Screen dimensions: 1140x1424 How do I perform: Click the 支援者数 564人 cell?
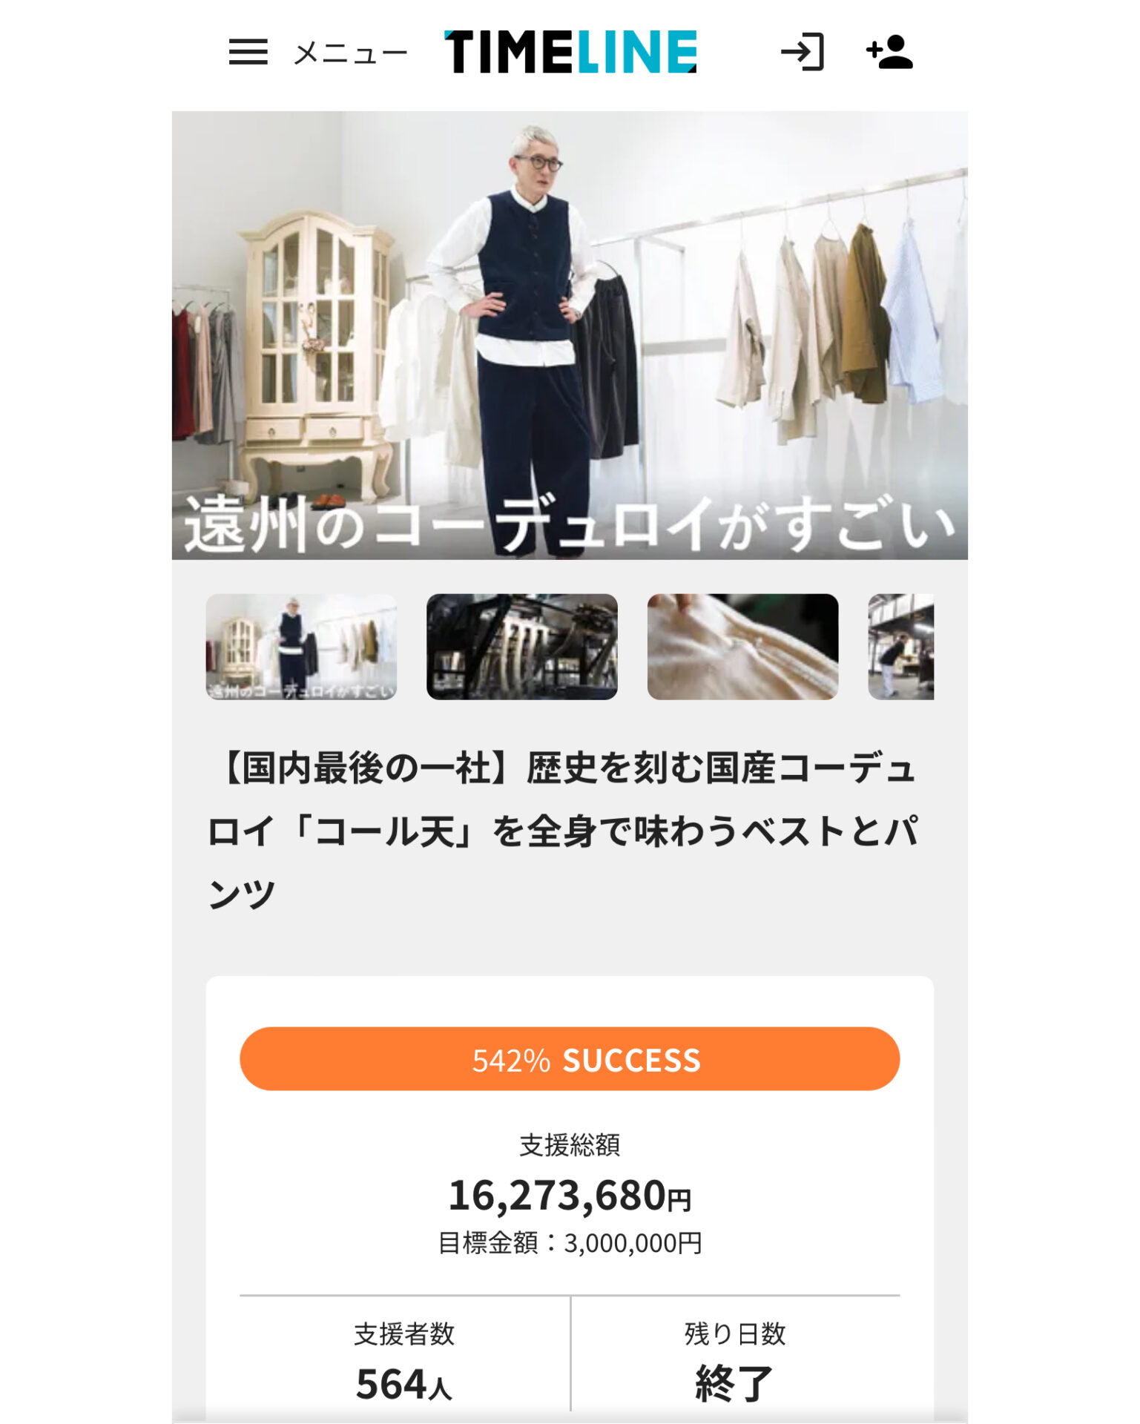pos(404,1361)
